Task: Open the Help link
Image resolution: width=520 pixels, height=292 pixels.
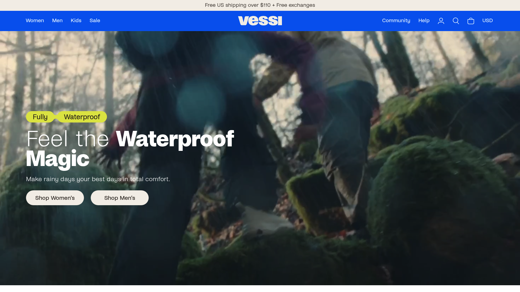Action: 424,21
